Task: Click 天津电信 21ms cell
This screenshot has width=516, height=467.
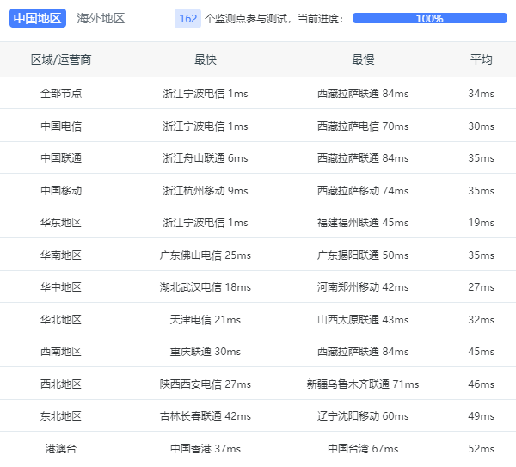Action: [x=205, y=320]
